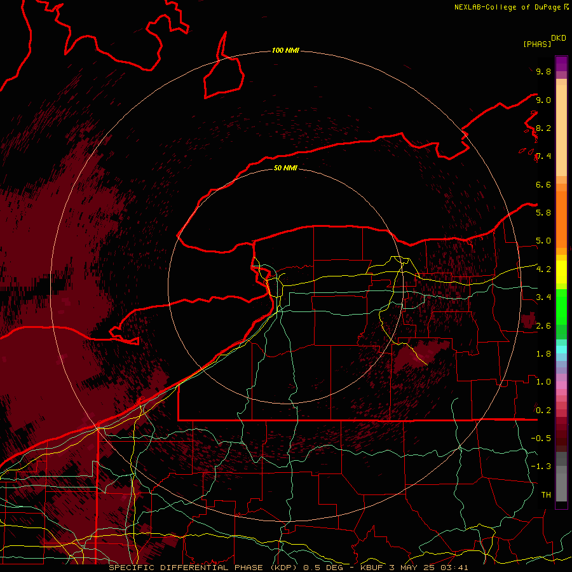Click the cyan segment of the color bar

pyautogui.click(x=561, y=349)
